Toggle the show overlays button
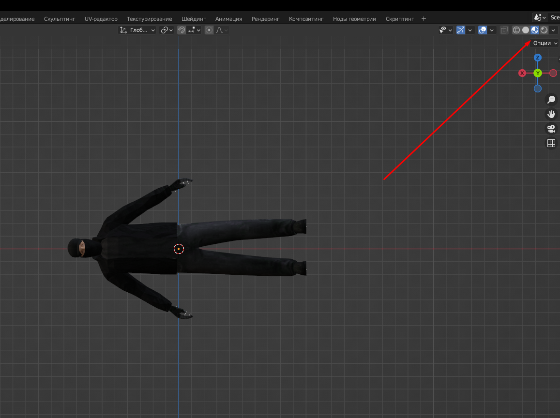560x418 pixels. point(483,30)
